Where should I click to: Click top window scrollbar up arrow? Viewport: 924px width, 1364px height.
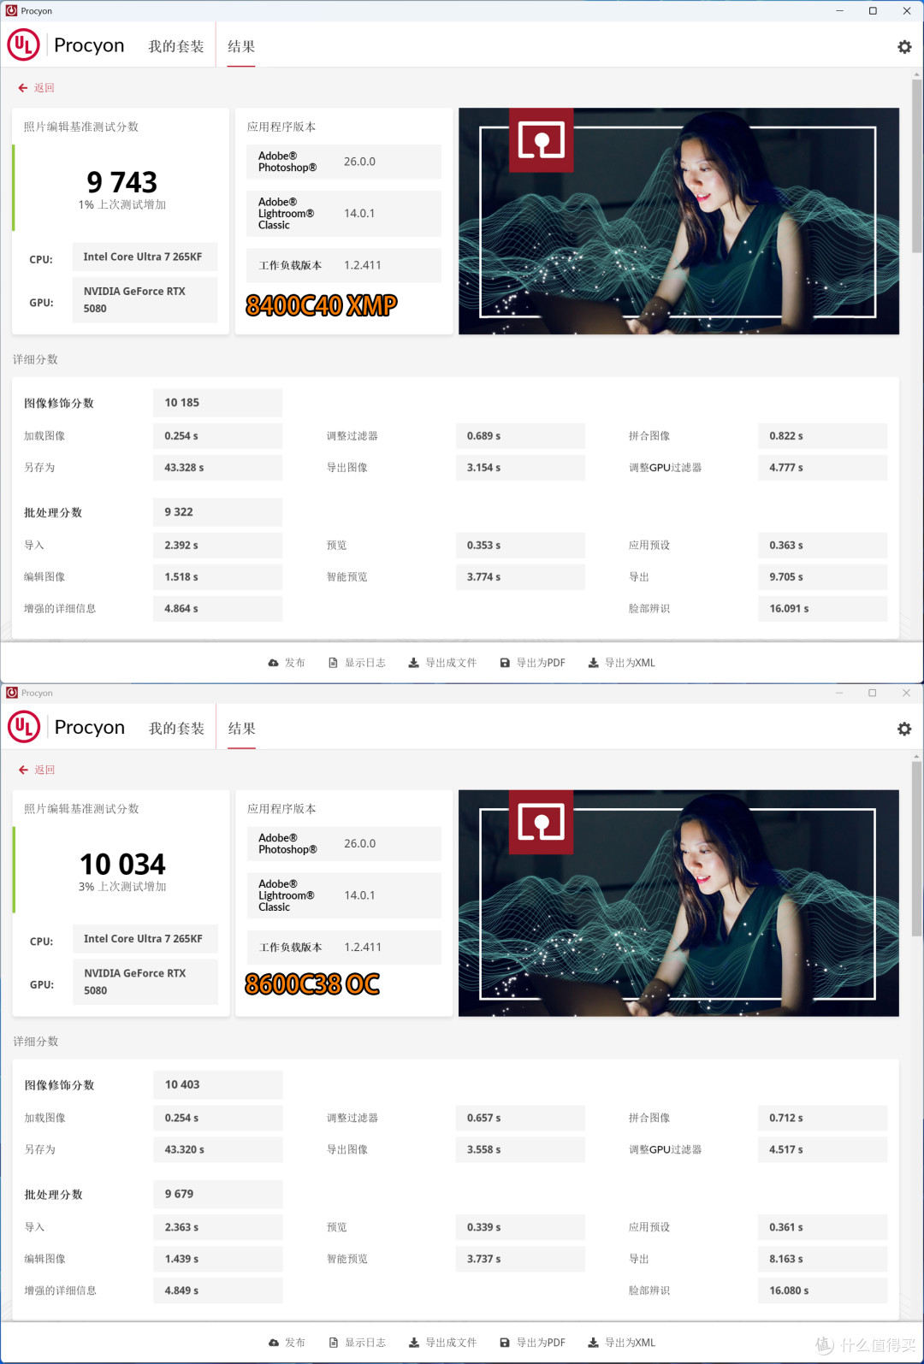click(x=916, y=74)
